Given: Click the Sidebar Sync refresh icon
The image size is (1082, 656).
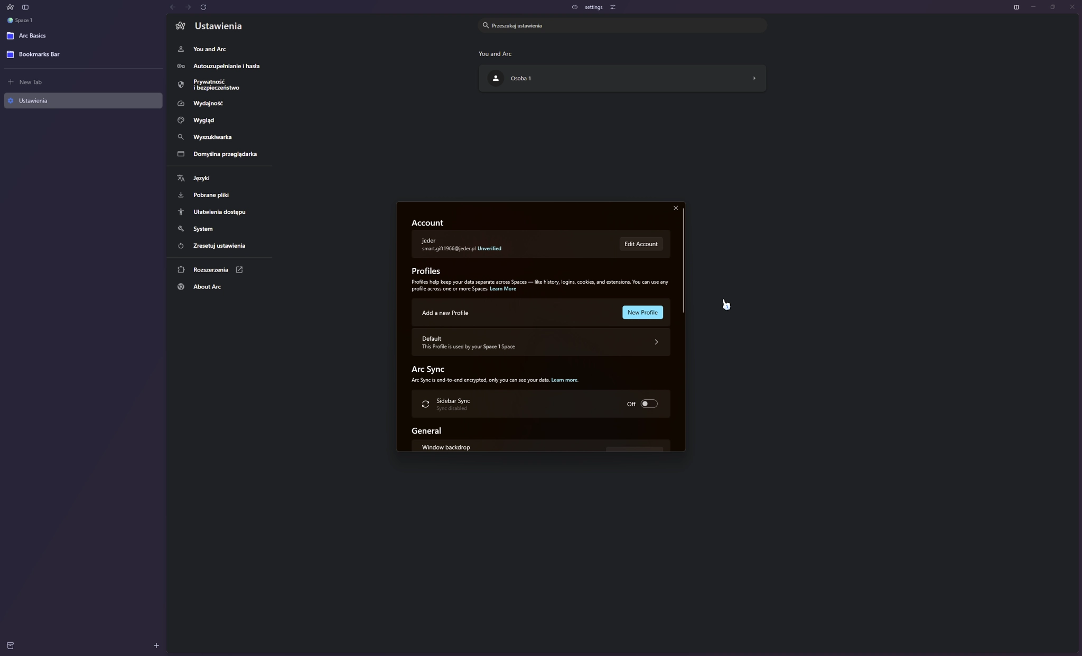Looking at the screenshot, I should click(425, 404).
